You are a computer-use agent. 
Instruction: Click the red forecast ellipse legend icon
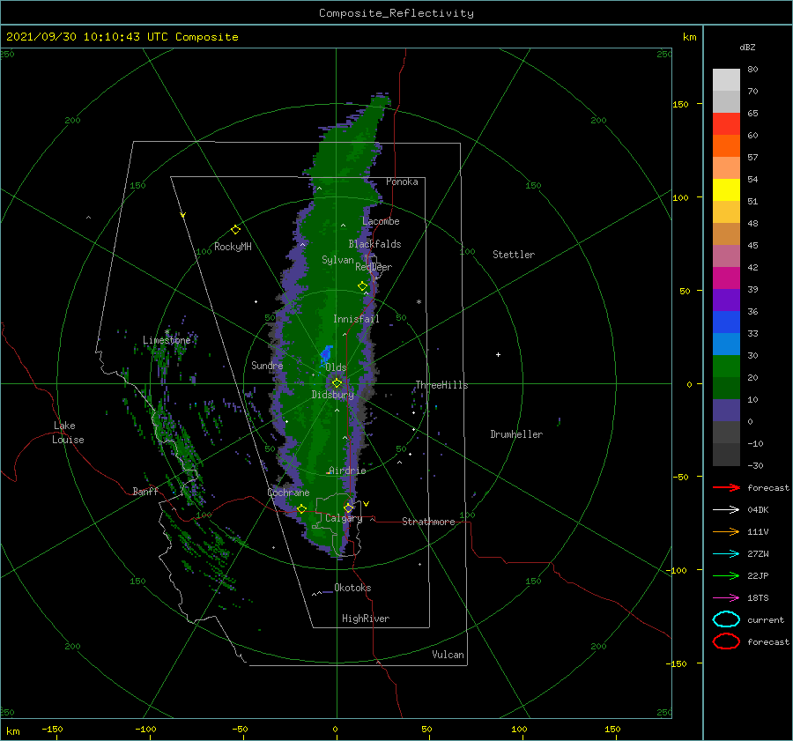[x=726, y=641]
